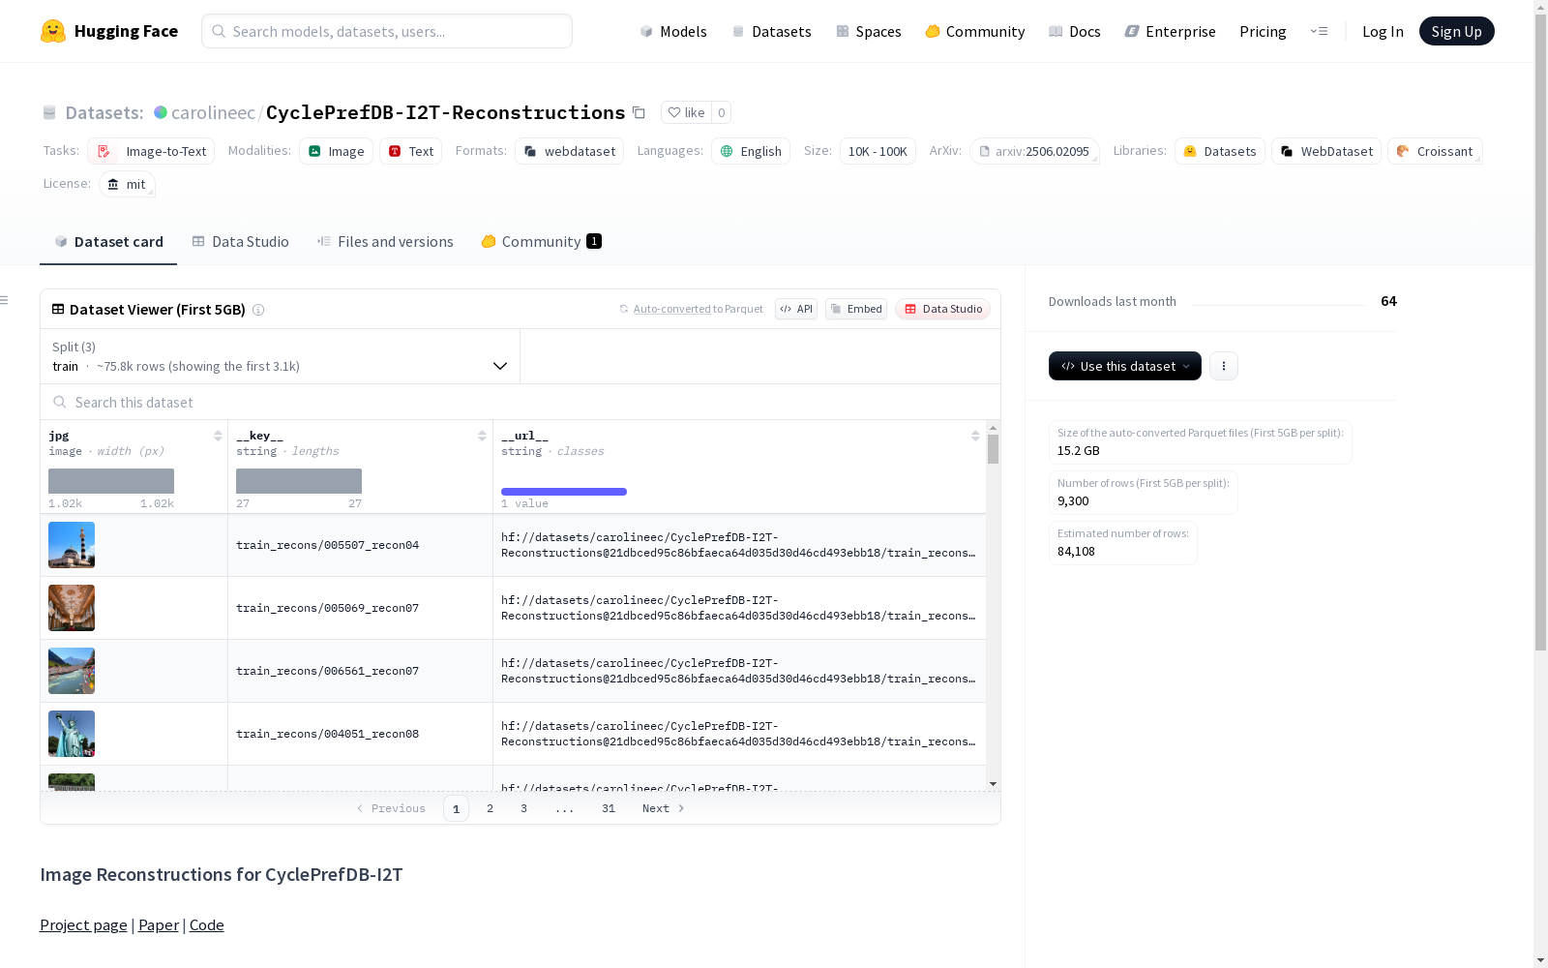Visit the Pricing page

[1263, 31]
